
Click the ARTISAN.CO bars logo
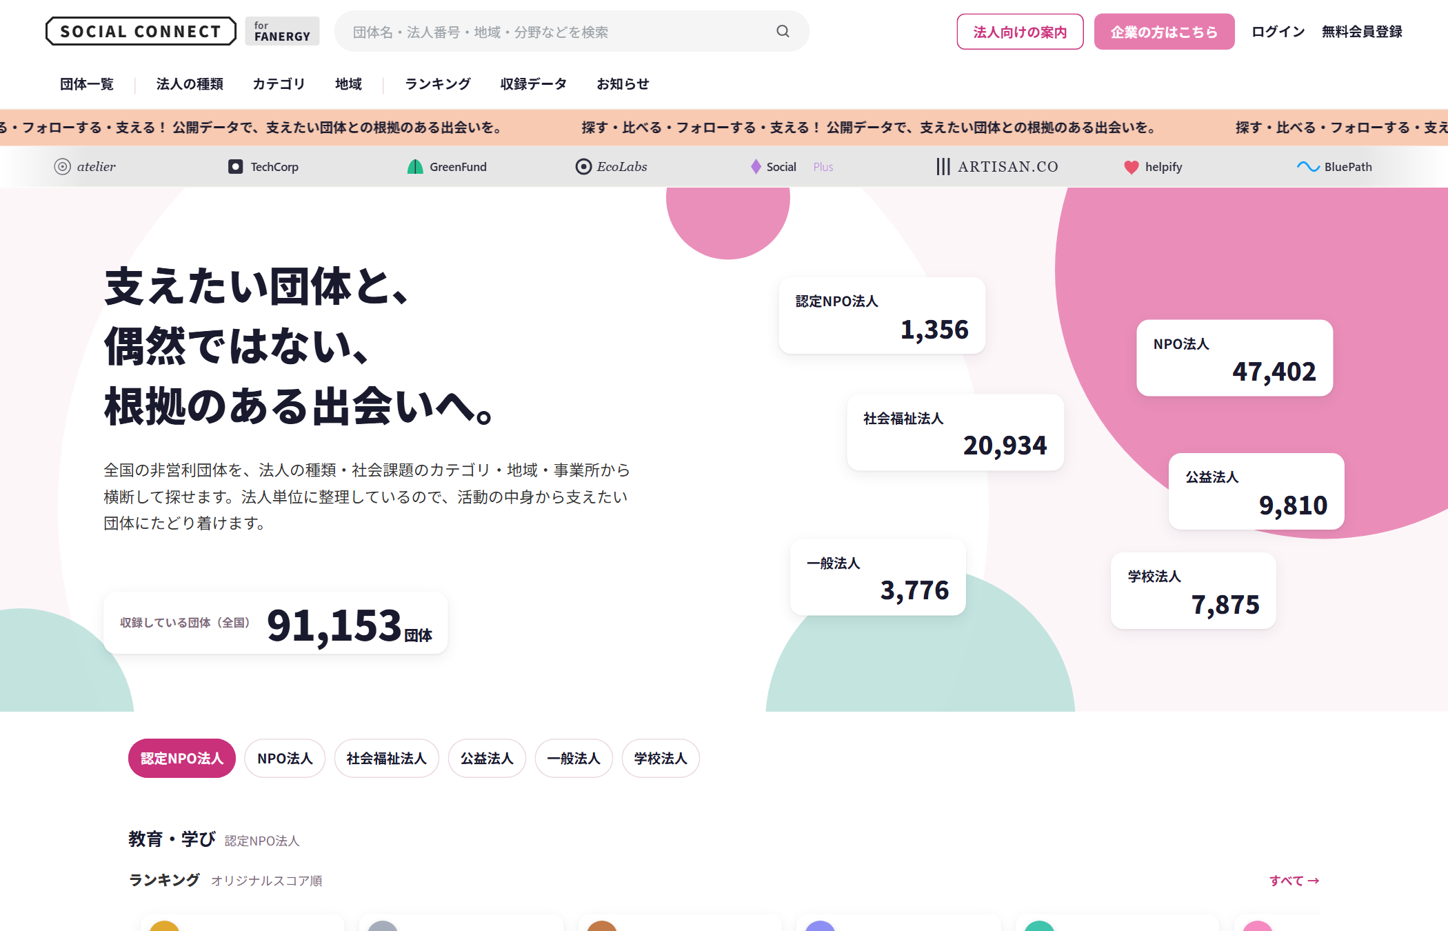tap(943, 167)
